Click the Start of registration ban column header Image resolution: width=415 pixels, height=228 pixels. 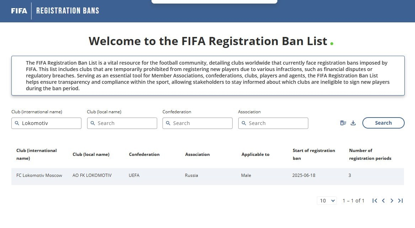[x=314, y=154]
